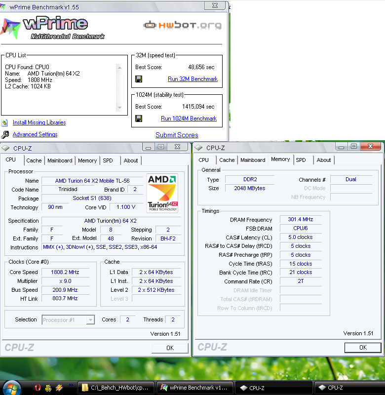Click the Advanced Settings wrench icon
The image size is (385, 395).
point(5,134)
